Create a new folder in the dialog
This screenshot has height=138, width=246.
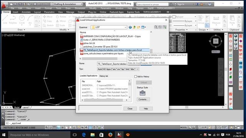(x=138, y=27)
